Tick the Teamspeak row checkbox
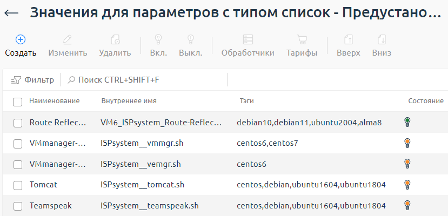 tap(18, 206)
